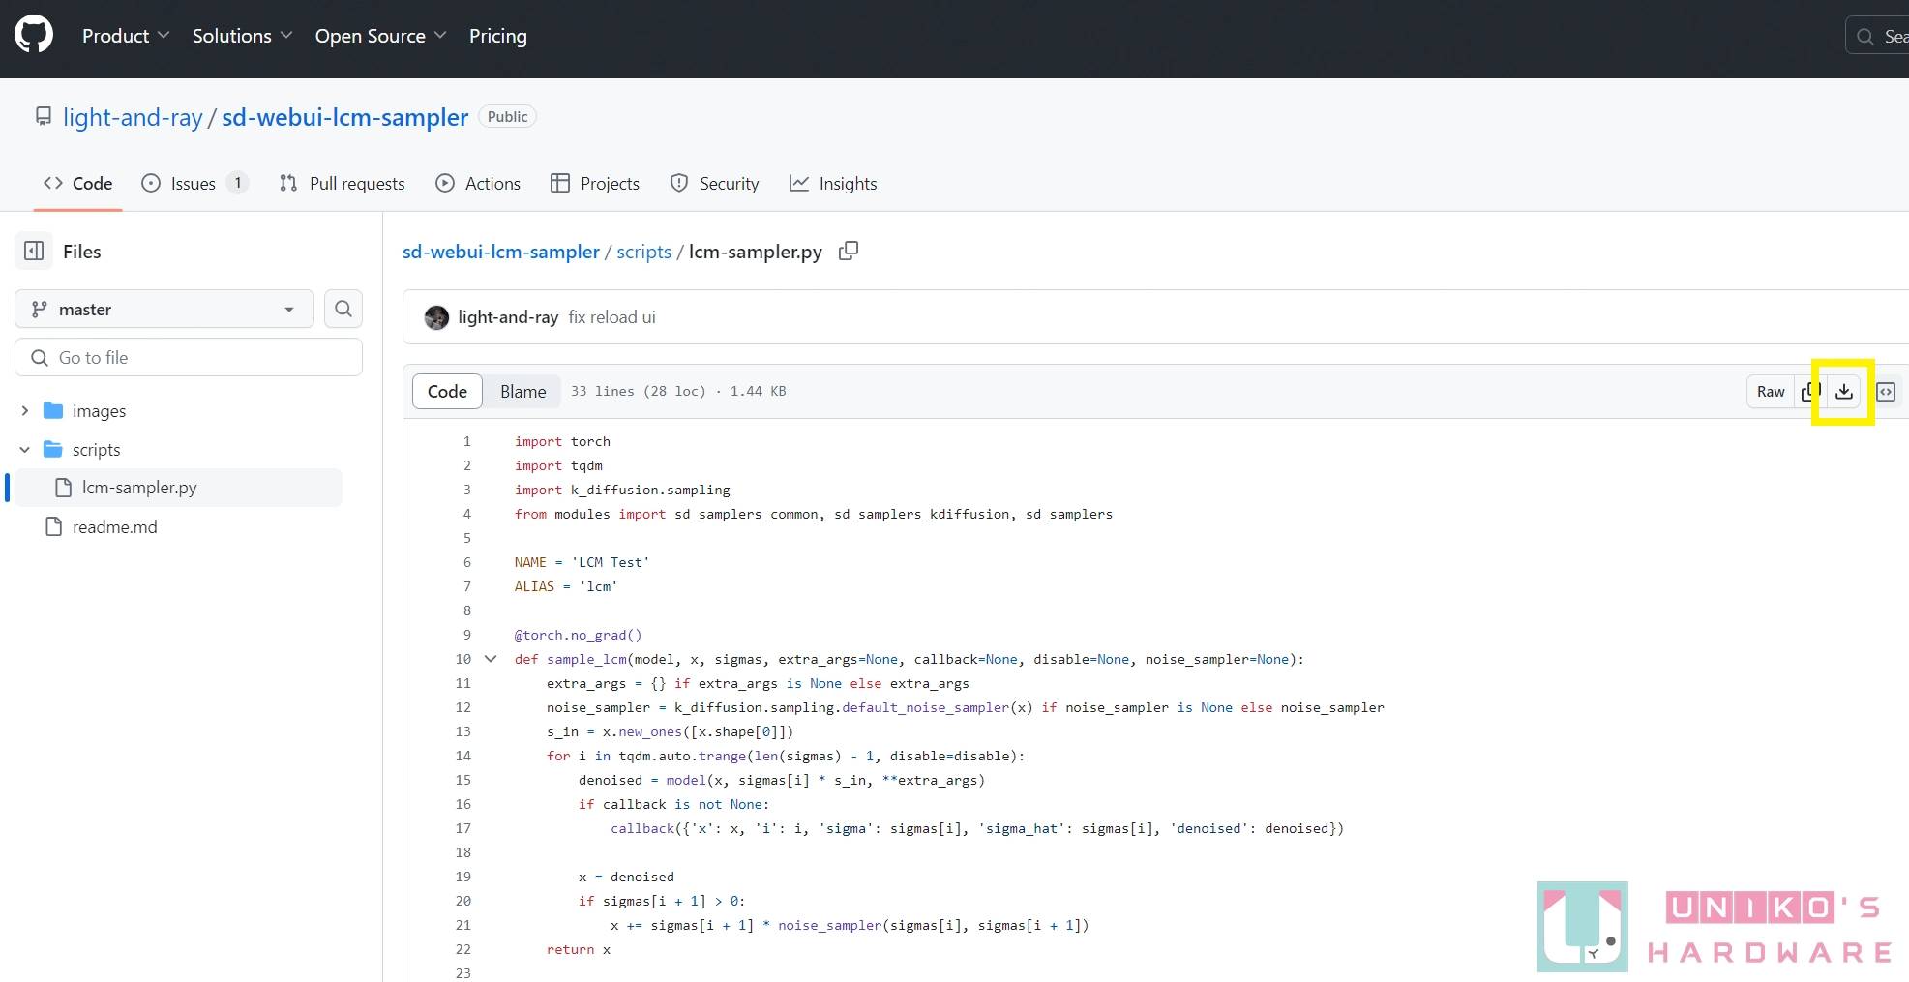
Task: Switch to Blame view
Action: pos(522,392)
